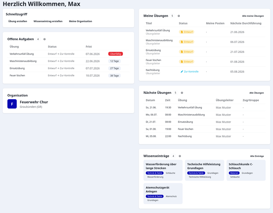
Task: Click the 07.06.2026 deadline date
Action: tap(92, 54)
